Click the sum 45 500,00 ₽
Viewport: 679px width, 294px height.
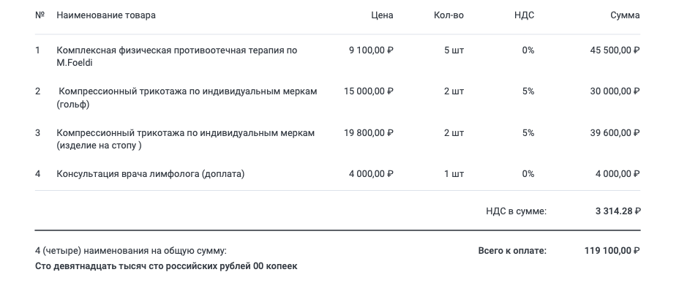click(615, 50)
